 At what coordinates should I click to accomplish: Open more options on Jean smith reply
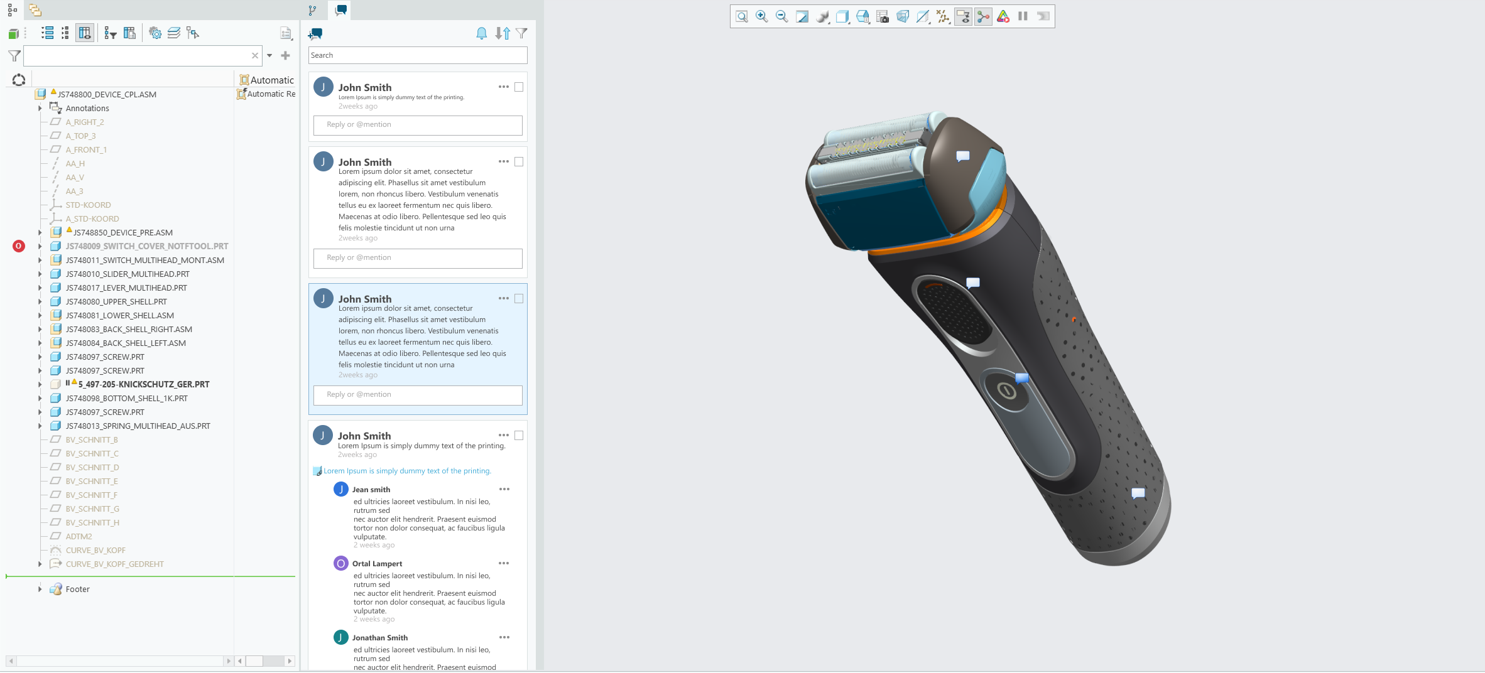[x=504, y=489]
